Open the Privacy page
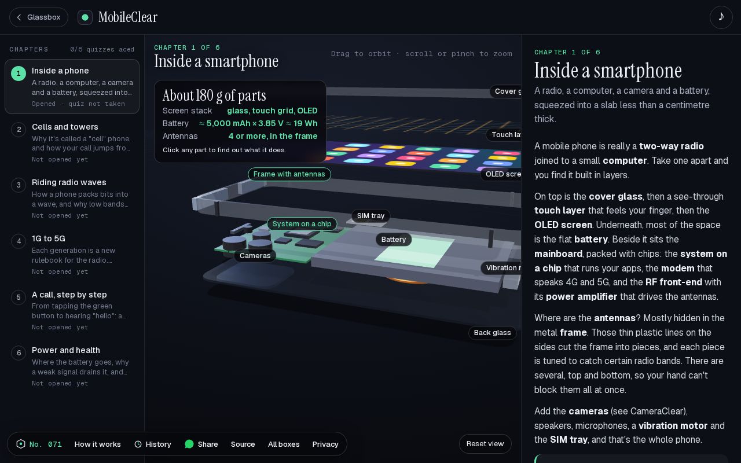Screen dimensions: 741x463 point(325,444)
